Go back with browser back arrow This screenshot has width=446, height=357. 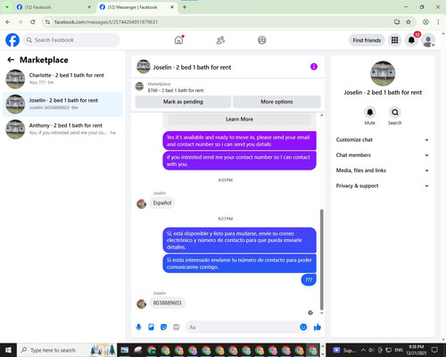pyautogui.click(x=8, y=22)
